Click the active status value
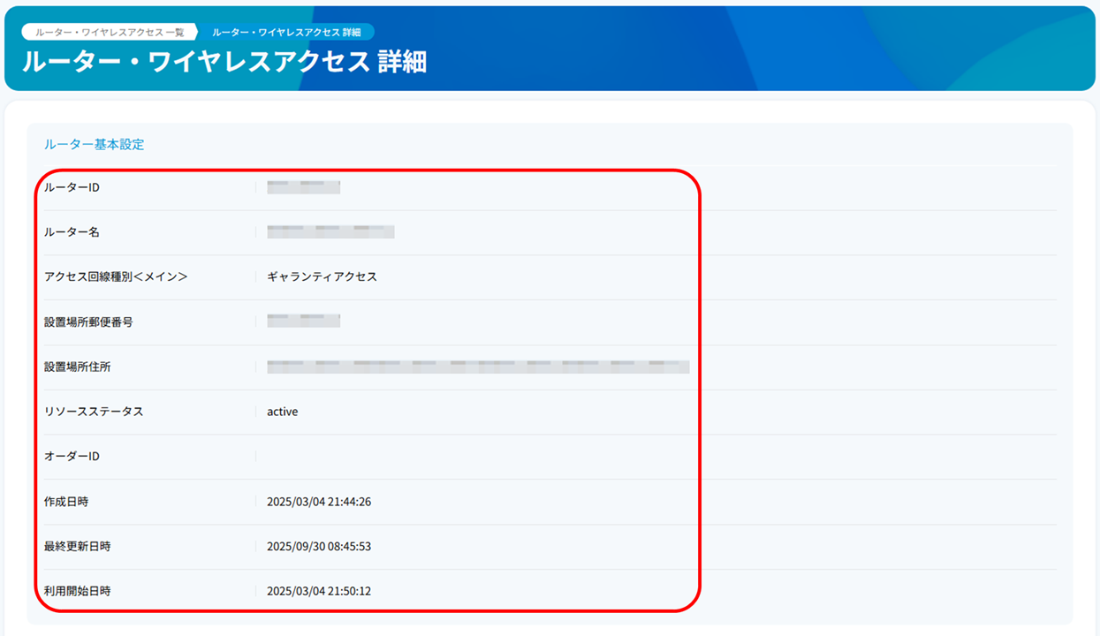The height and width of the screenshot is (636, 1100). (x=281, y=411)
